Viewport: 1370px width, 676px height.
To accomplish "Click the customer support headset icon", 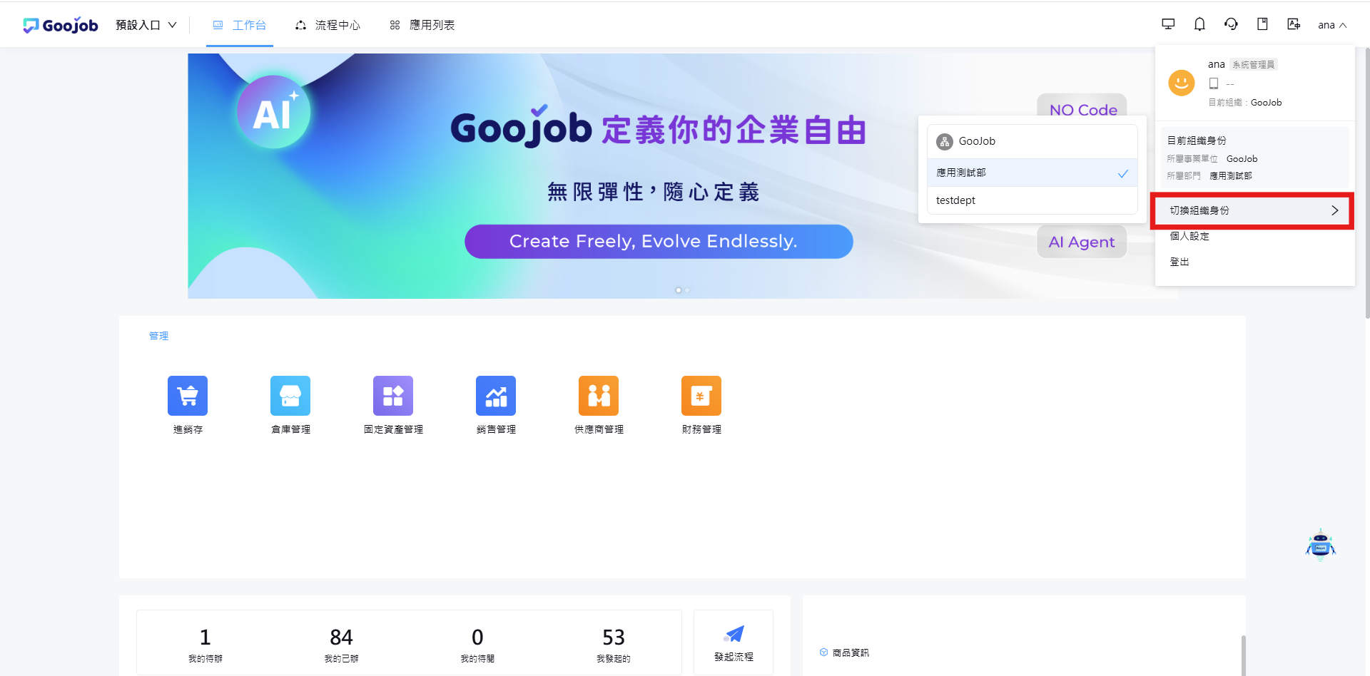I will coord(1231,24).
